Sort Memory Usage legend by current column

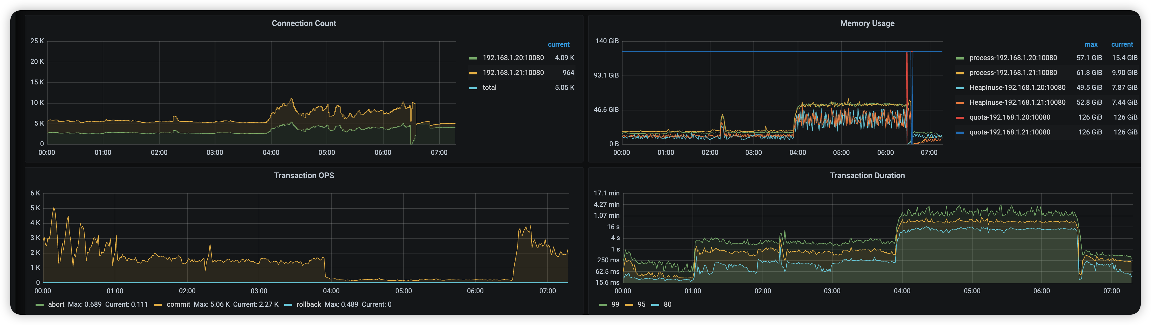click(x=1121, y=45)
